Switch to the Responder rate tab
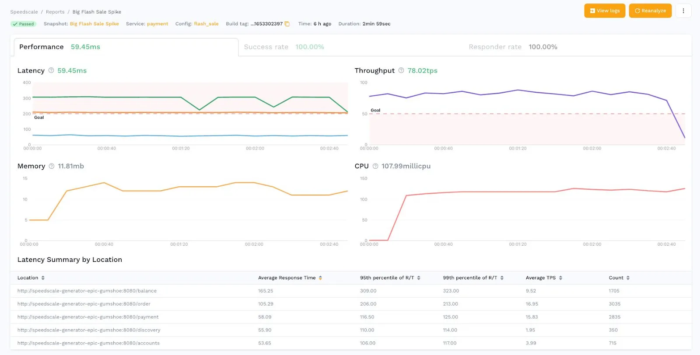The width and height of the screenshot is (700, 355). pyautogui.click(x=512, y=47)
